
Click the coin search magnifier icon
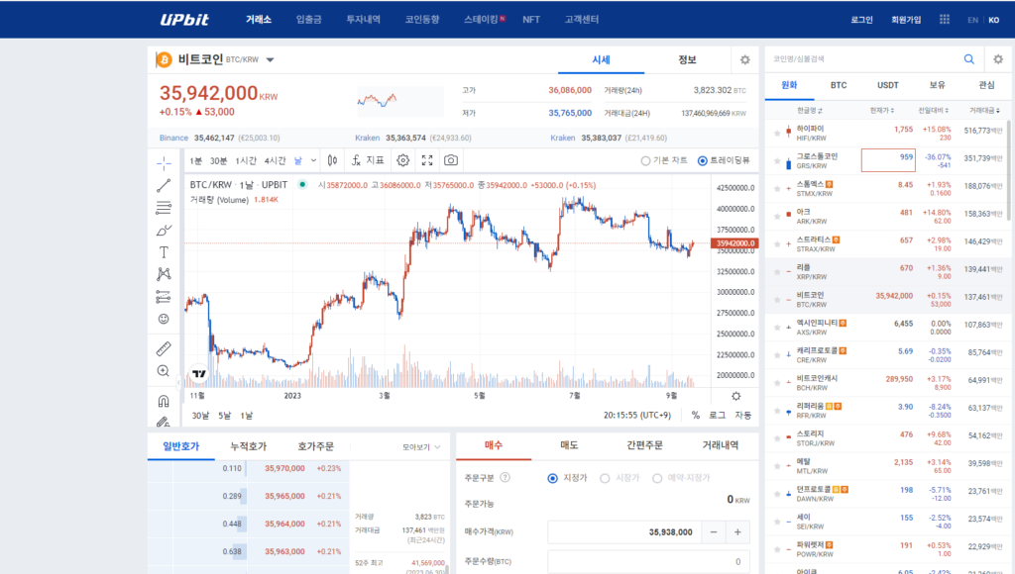point(969,58)
